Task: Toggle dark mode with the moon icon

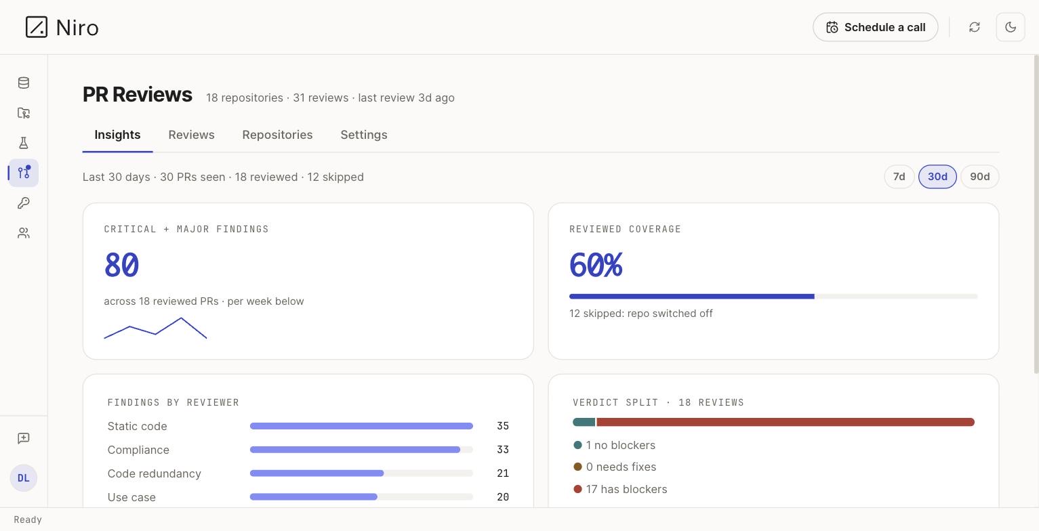Action: (1011, 27)
